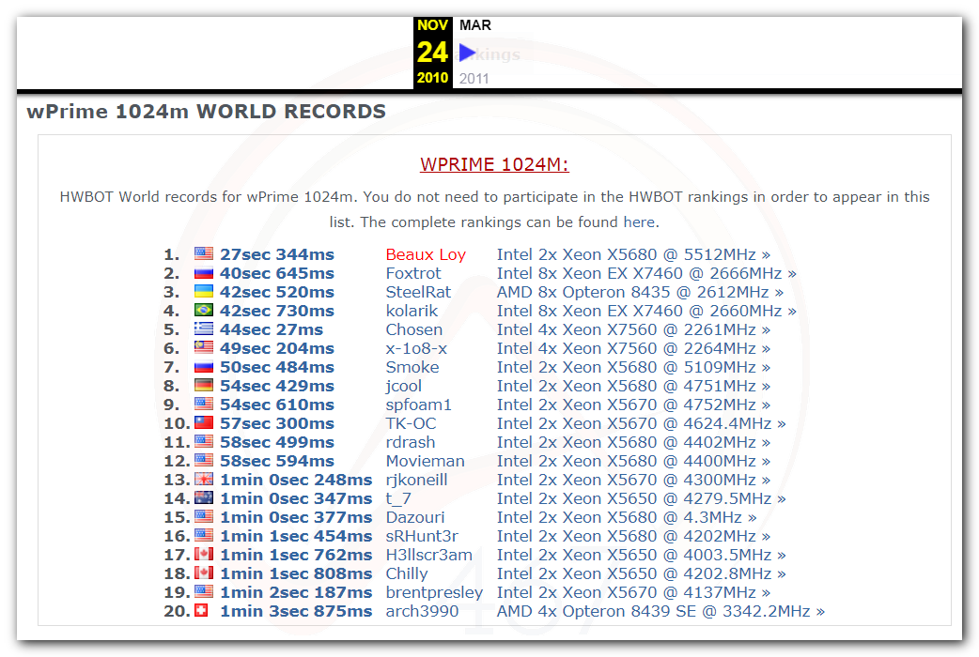This screenshot has width=979, height=657.
Task: Open Intel 2x Xeon X5680 @ 5512MHz details
Action: coord(633,254)
